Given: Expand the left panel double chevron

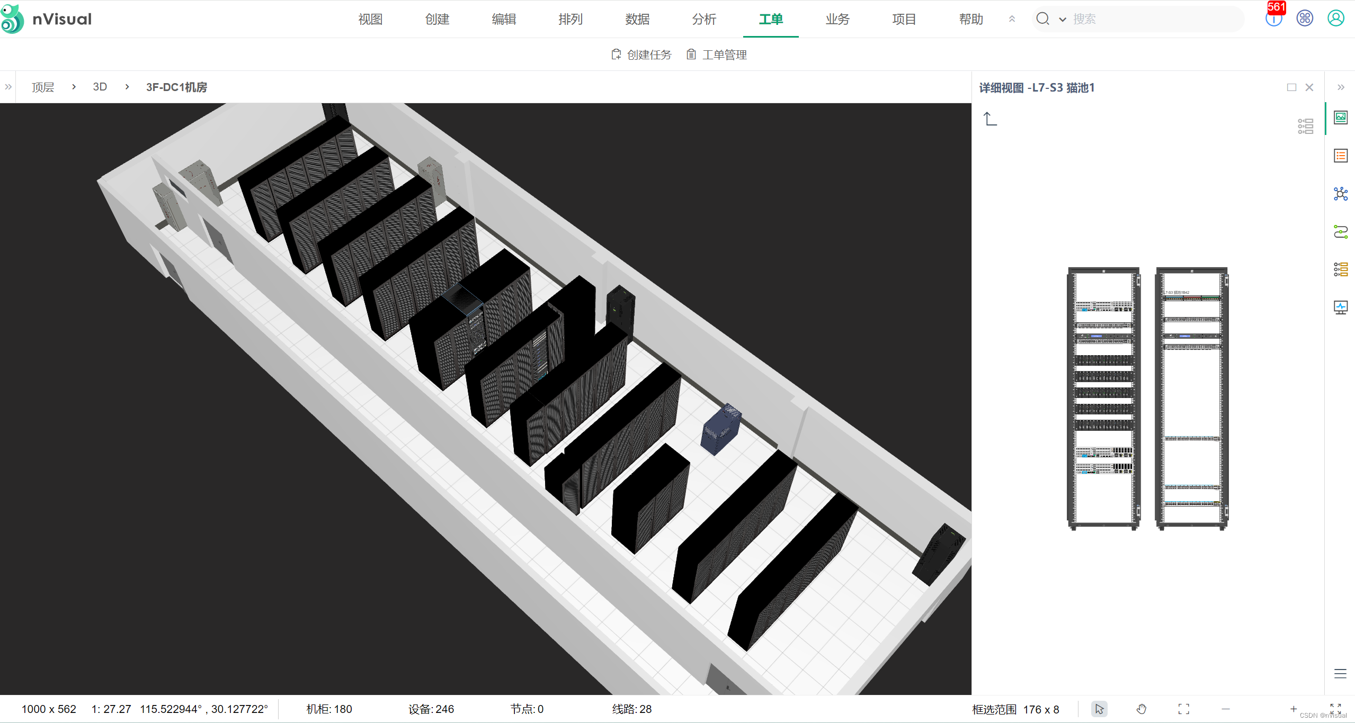Looking at the screenshot, I should click(8, 87).
